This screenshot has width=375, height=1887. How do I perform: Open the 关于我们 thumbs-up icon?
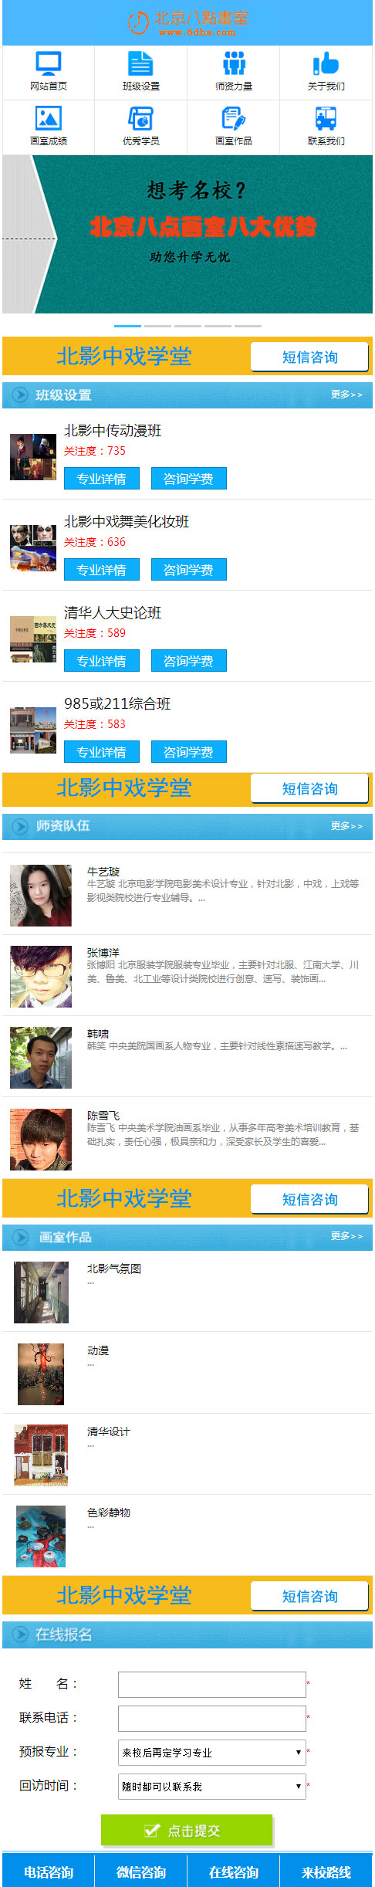click(326, 63)
